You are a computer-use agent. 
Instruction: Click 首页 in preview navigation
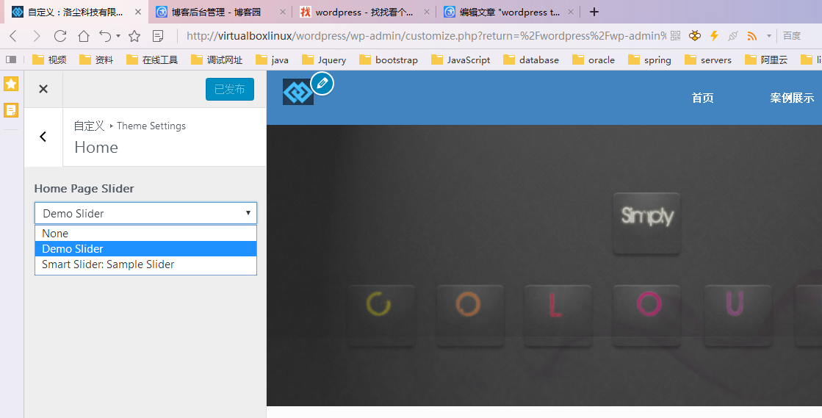click(702, 98)
